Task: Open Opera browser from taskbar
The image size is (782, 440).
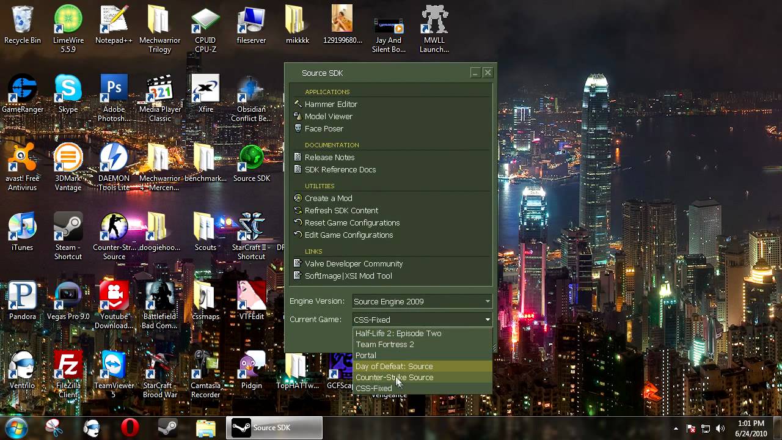Action: tap(130, 428)
